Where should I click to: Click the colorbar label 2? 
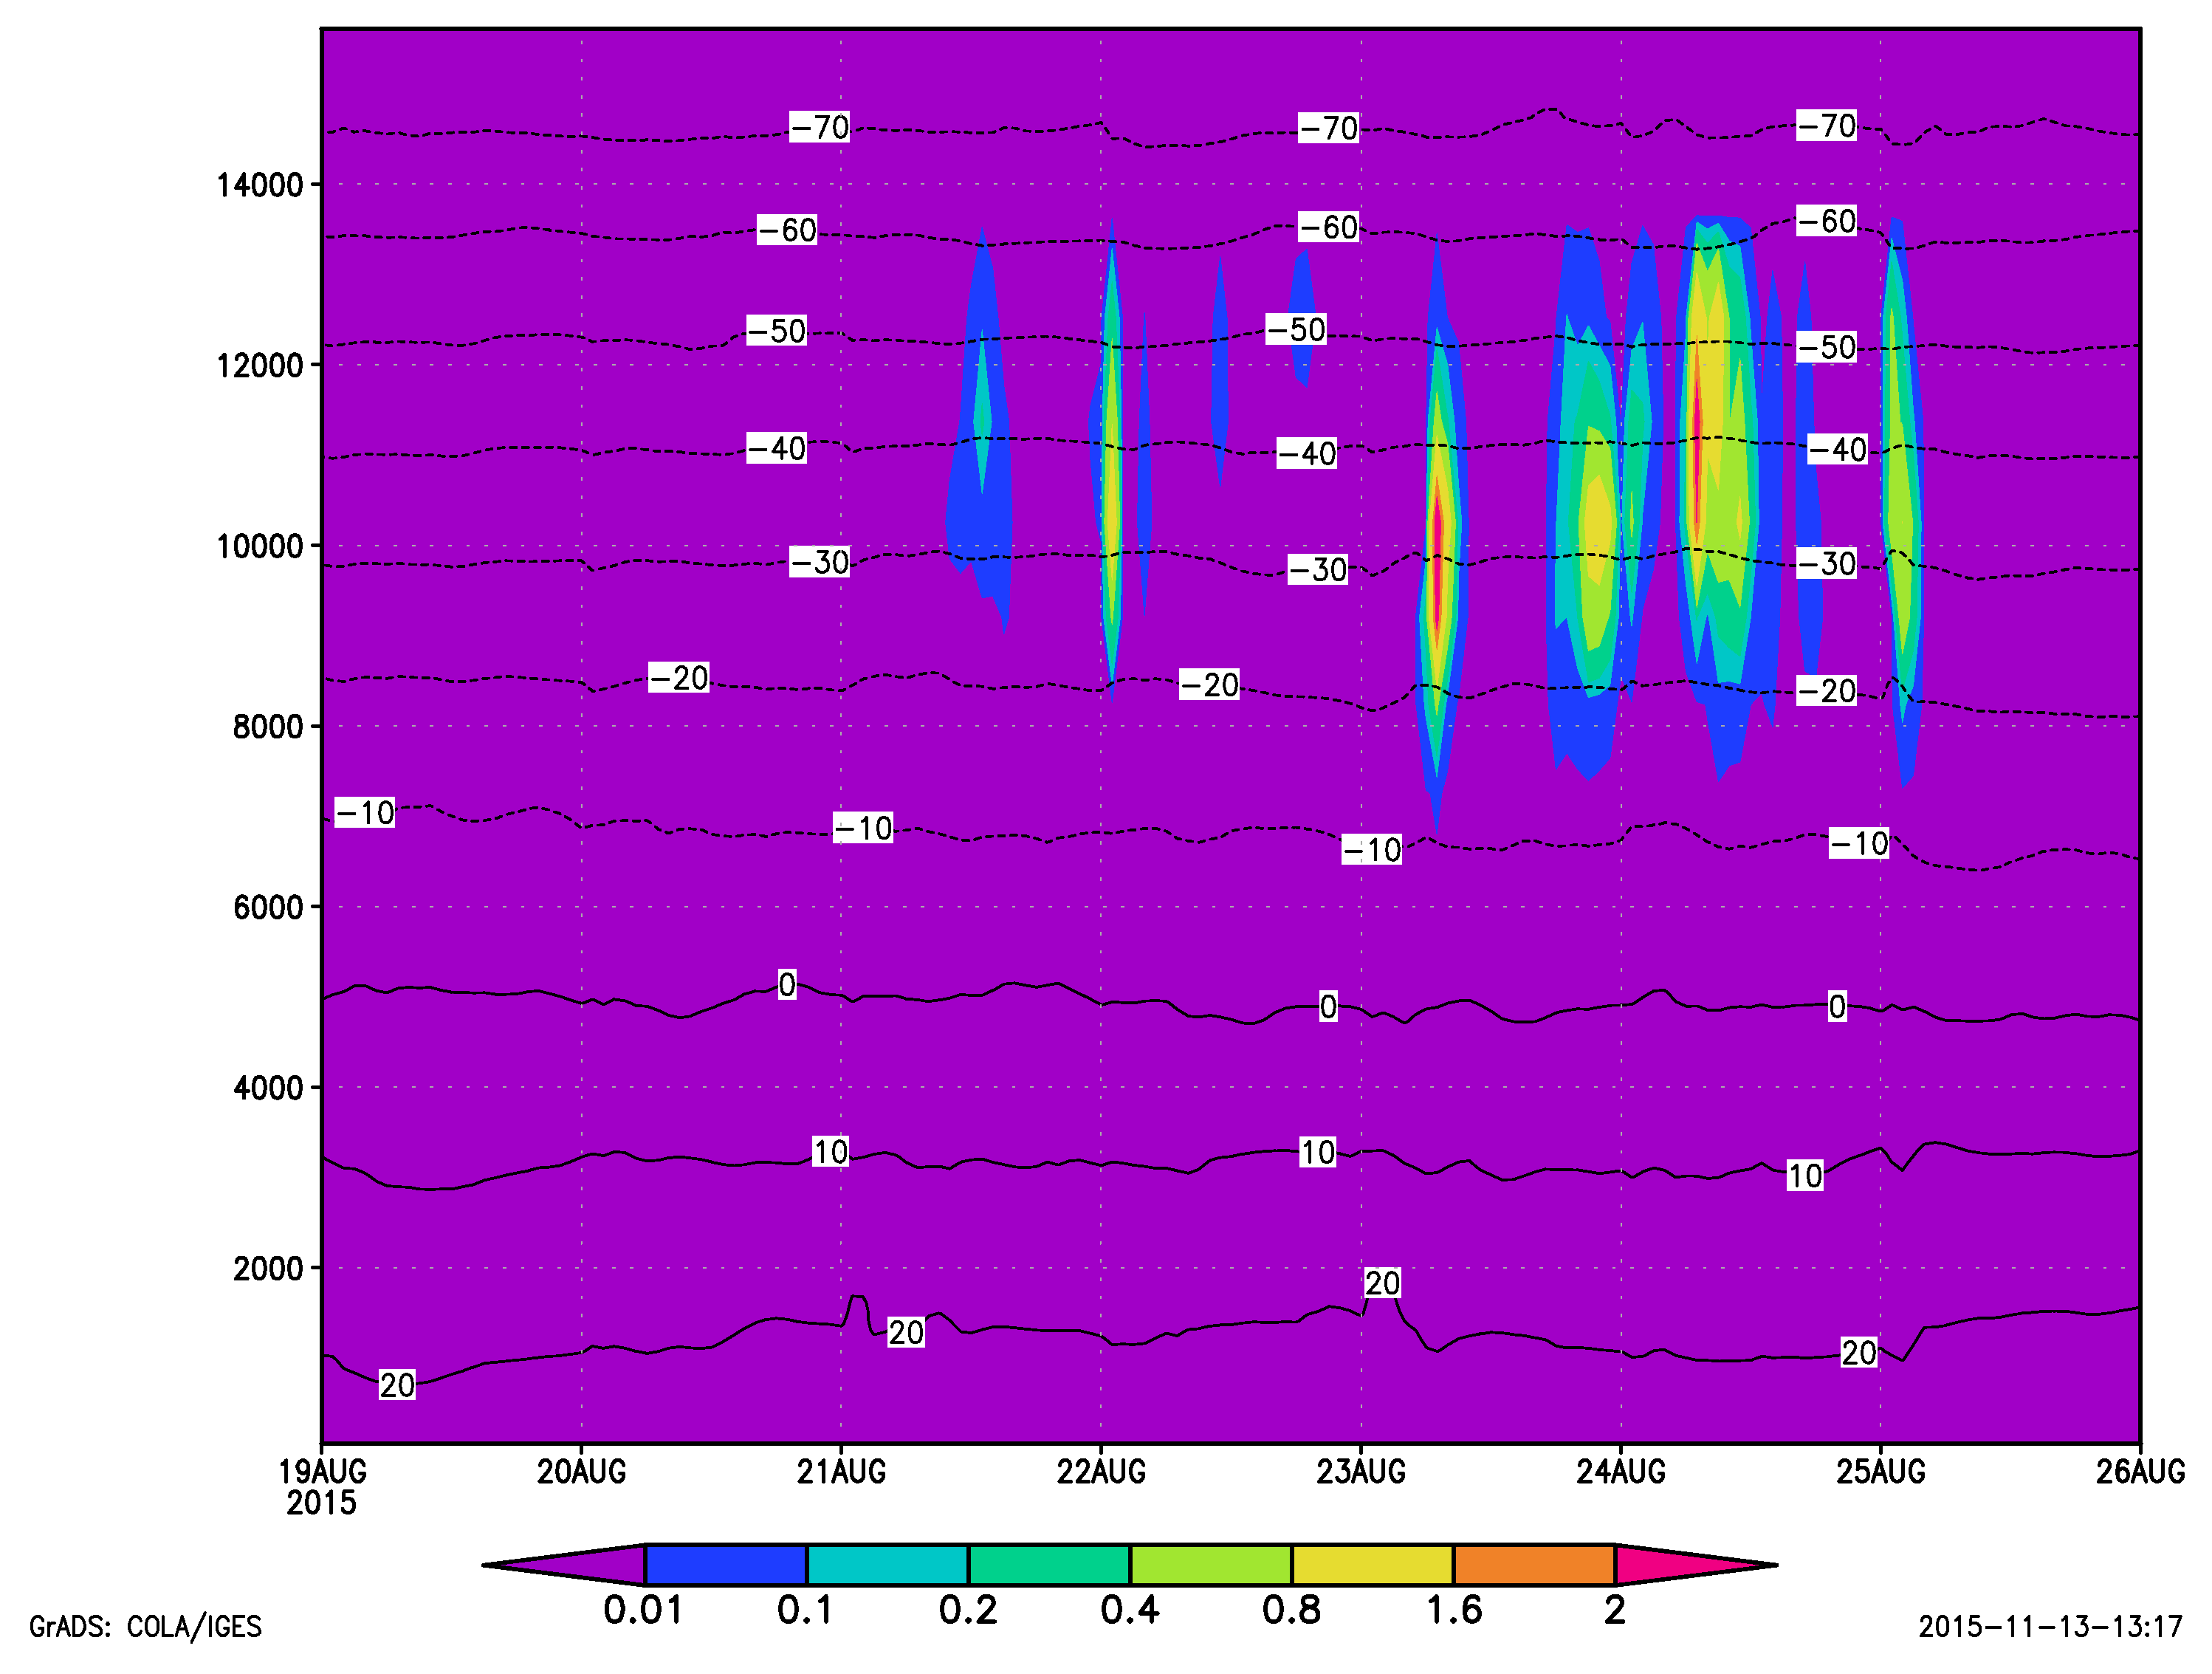(x=1615, y=1611)
